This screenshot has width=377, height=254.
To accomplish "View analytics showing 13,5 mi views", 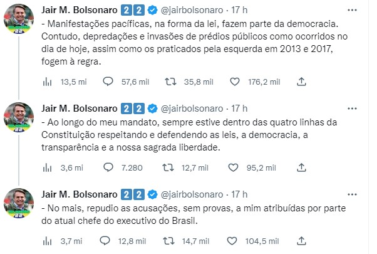I will tap(48, 81).
